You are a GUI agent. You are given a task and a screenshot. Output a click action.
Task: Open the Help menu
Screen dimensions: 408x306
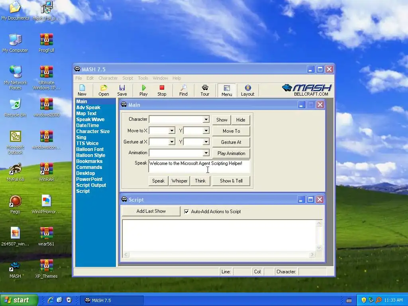(177, 78)
